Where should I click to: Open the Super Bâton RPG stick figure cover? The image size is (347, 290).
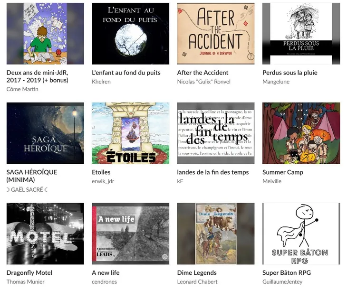click(301, 234)
